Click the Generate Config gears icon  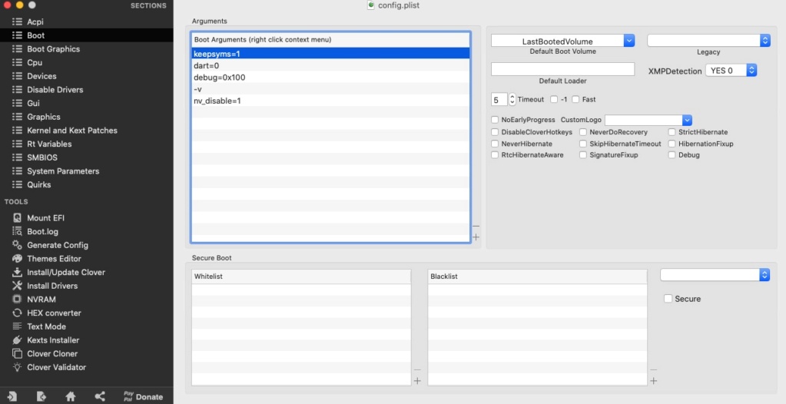click(x=17, y=245)
